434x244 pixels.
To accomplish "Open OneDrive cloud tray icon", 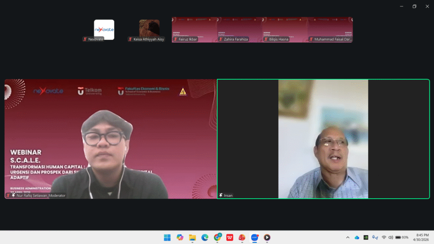I will coord(357,237).
